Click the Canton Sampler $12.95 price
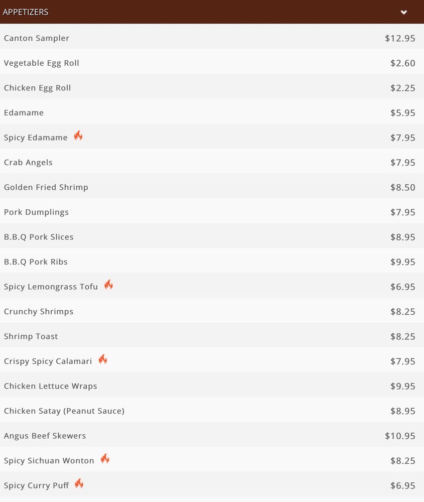 click(400, 38)
